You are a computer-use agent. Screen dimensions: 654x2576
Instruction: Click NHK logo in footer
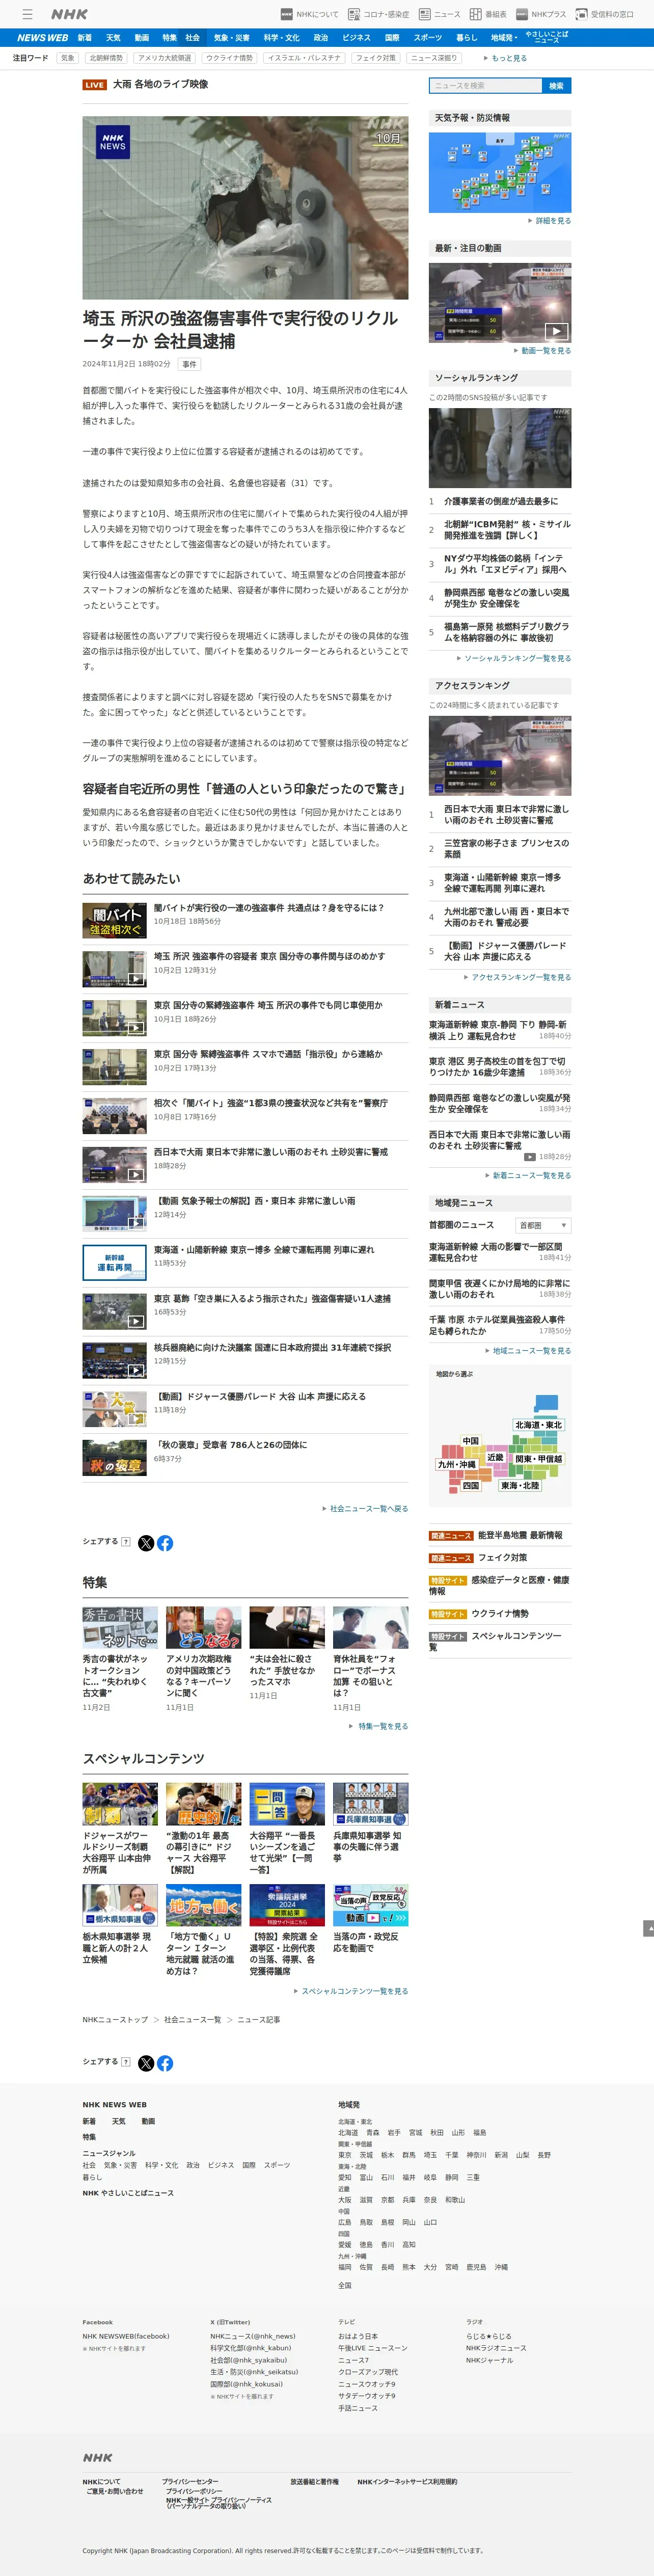(97, 2457)
